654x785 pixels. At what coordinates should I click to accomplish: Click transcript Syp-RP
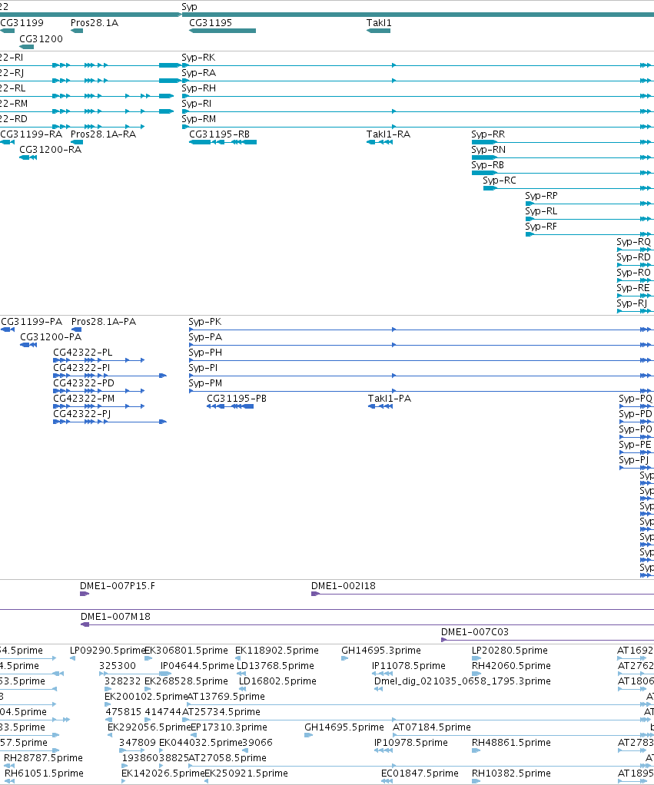541,196
